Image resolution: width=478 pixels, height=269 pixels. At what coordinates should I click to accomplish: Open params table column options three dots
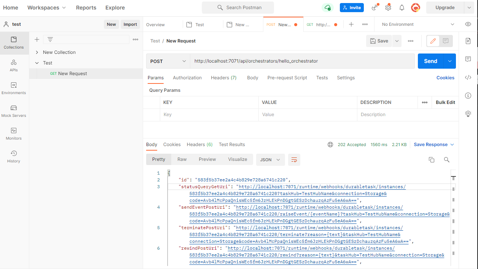(x=425, y=102)
